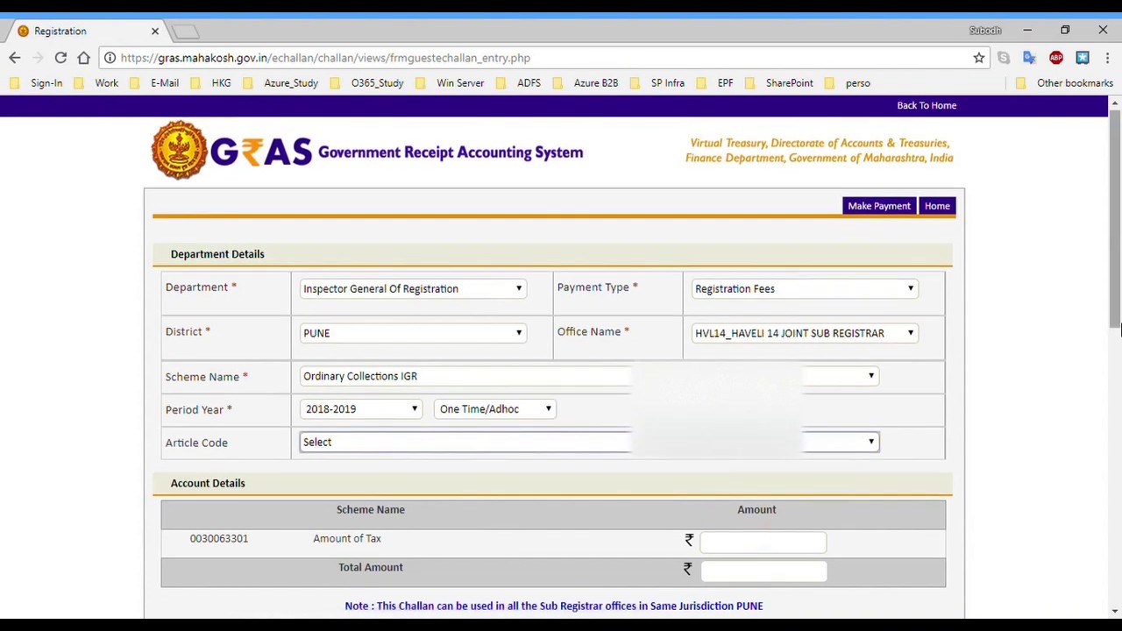This screenshot has height=631, width=1122.
Task: Click the Amount of Tax input field
Action: click(x=763, y=542)
